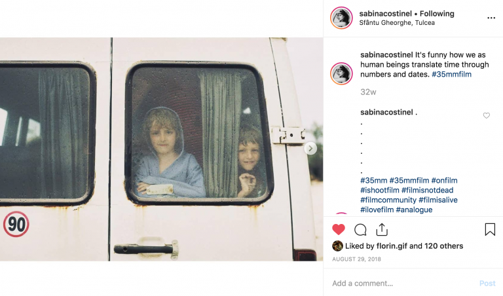This screenshot has width=503, height=296.
Task: Open florin.gif small liker avatar
Action: point(337,246)
